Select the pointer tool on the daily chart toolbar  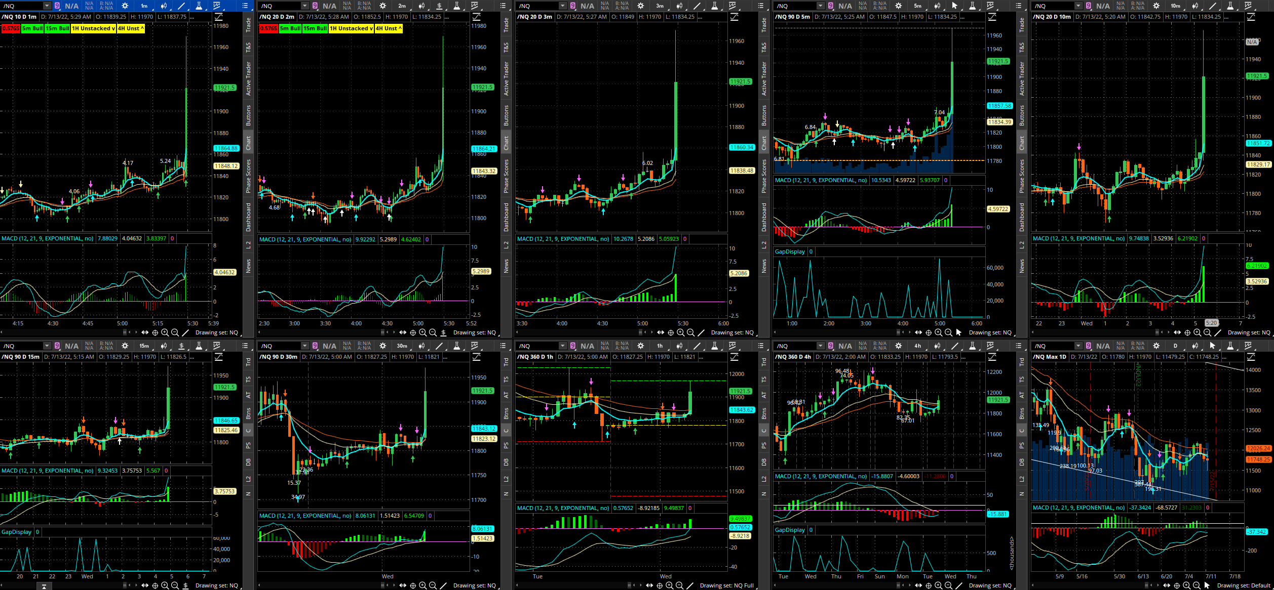1213,346
